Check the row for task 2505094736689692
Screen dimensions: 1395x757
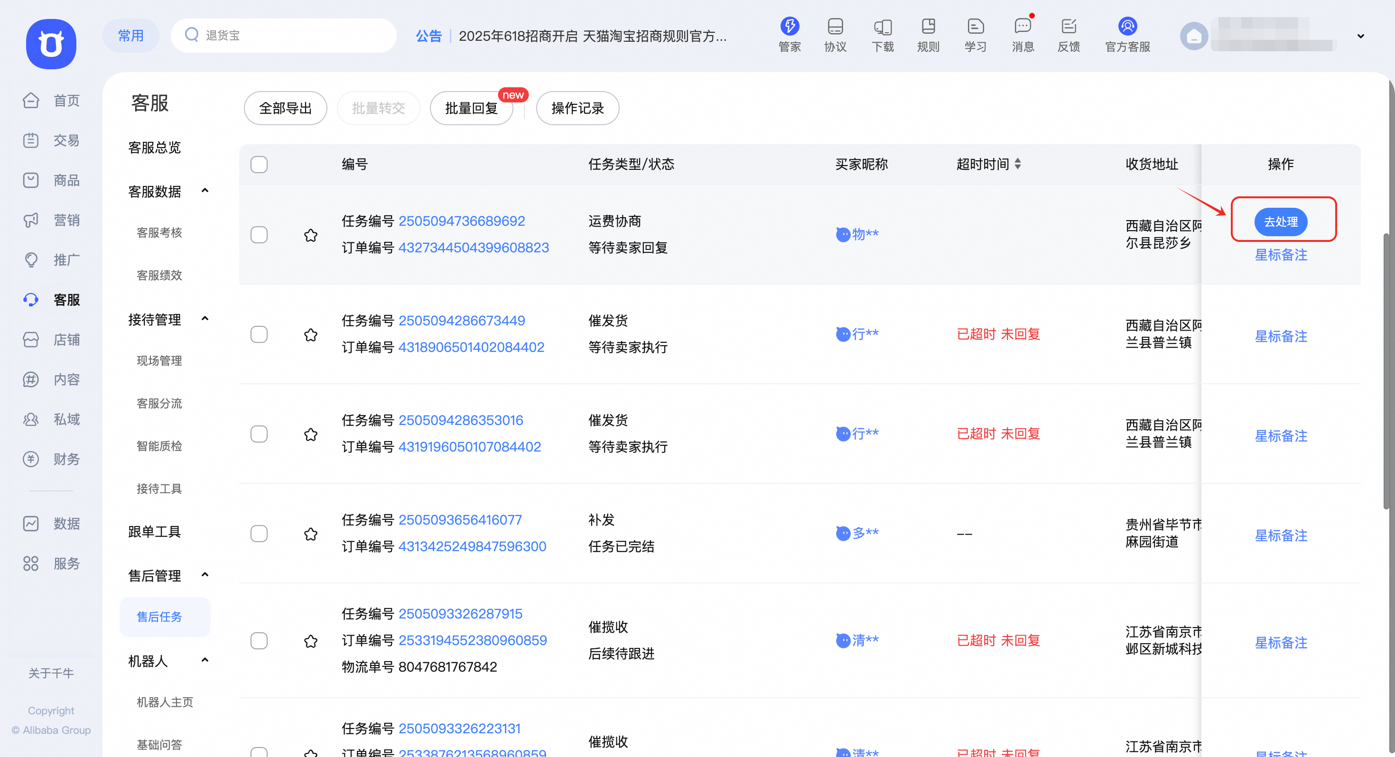259,234
